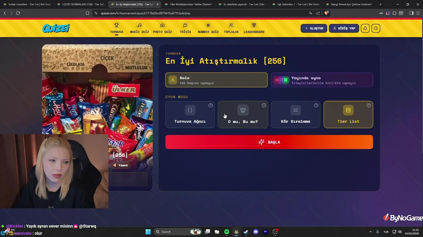This screenshot has height=237, width=423.
Task: Open Brave Shields lion icon
Action: (326, 13)
